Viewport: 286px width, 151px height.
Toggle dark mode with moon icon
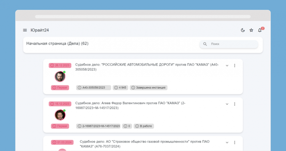[x=243, y=30]
